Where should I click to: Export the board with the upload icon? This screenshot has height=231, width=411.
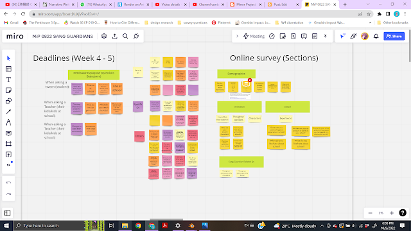pos(115,36)
